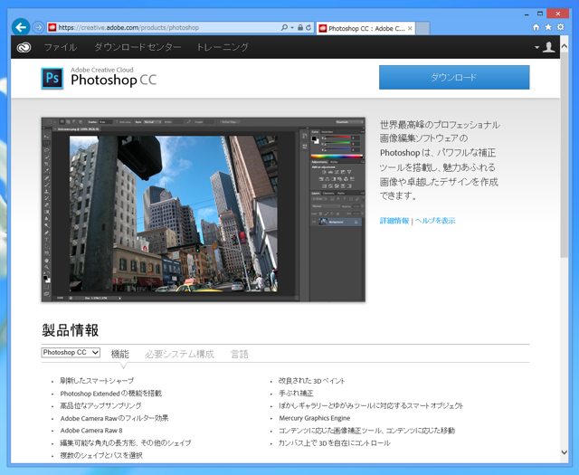Image resolution: width=579 pixels, height=475 pixels.
Task: Click Photoshop Extended の機能を搭載 list item
Action: [x=110, y=394]
